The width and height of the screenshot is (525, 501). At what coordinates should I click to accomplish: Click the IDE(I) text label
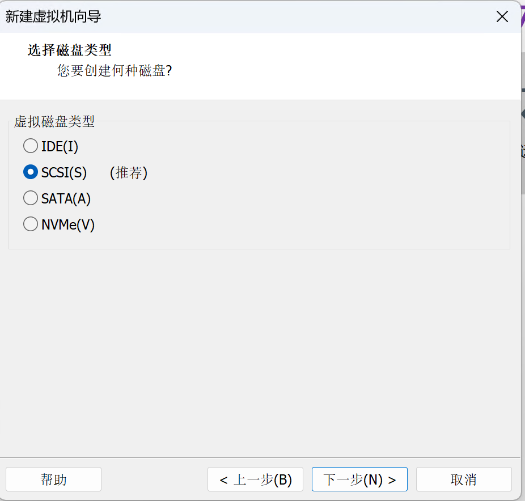(x=60, y=147)
